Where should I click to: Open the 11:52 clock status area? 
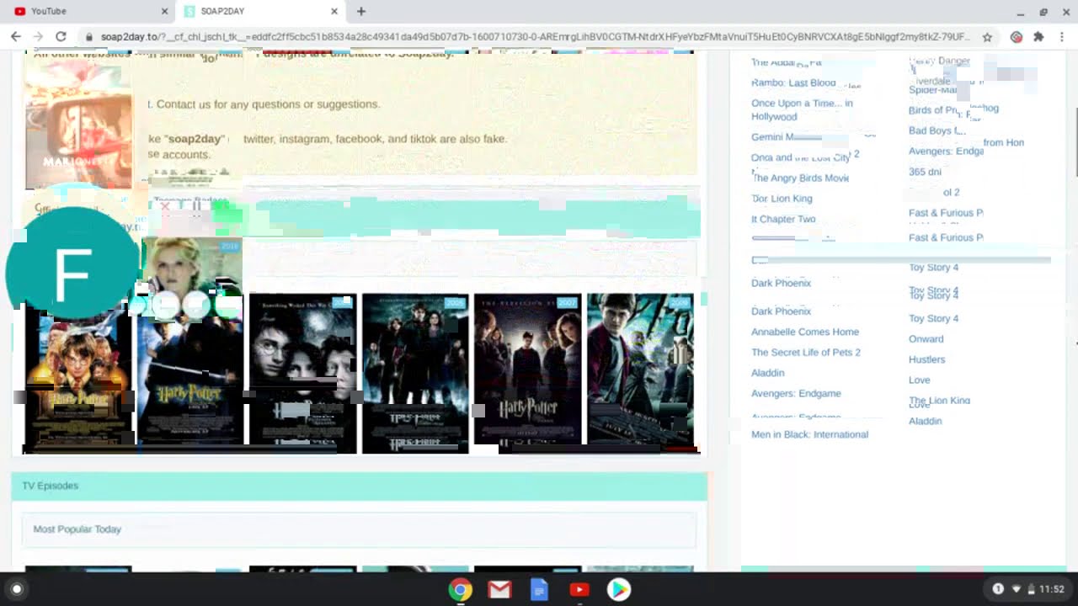pyautogui.click(x=1051, y=589)
